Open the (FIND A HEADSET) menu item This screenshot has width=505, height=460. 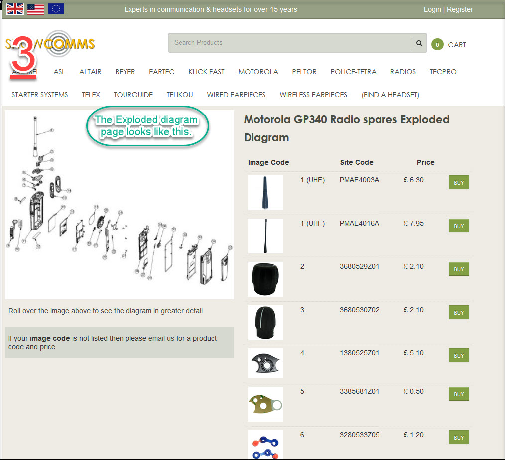point(390,95)
